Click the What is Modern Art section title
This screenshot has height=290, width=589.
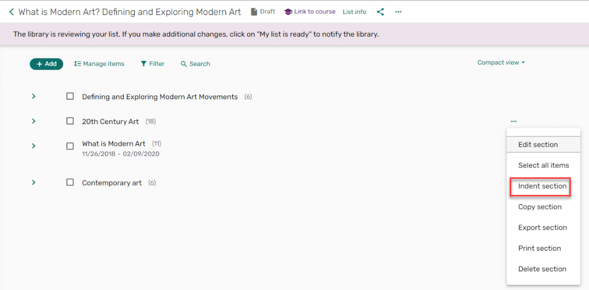(x=114, y=144)
